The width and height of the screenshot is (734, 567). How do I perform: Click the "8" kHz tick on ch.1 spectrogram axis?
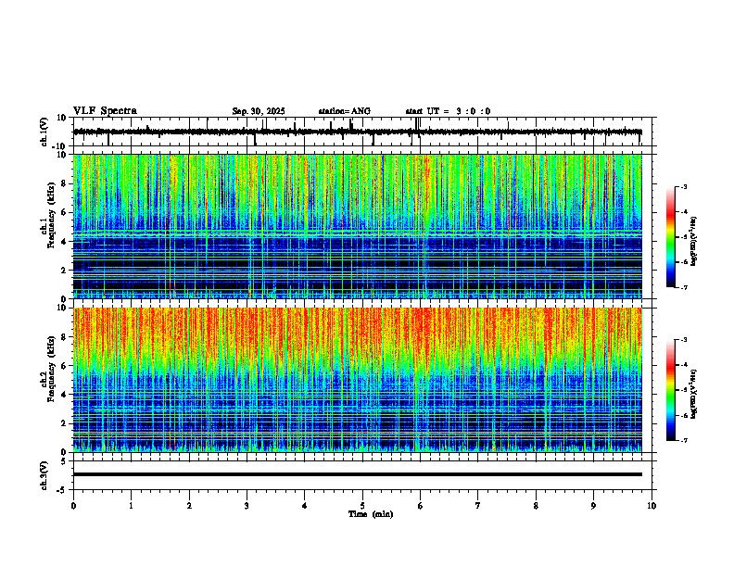click(64, 183)
